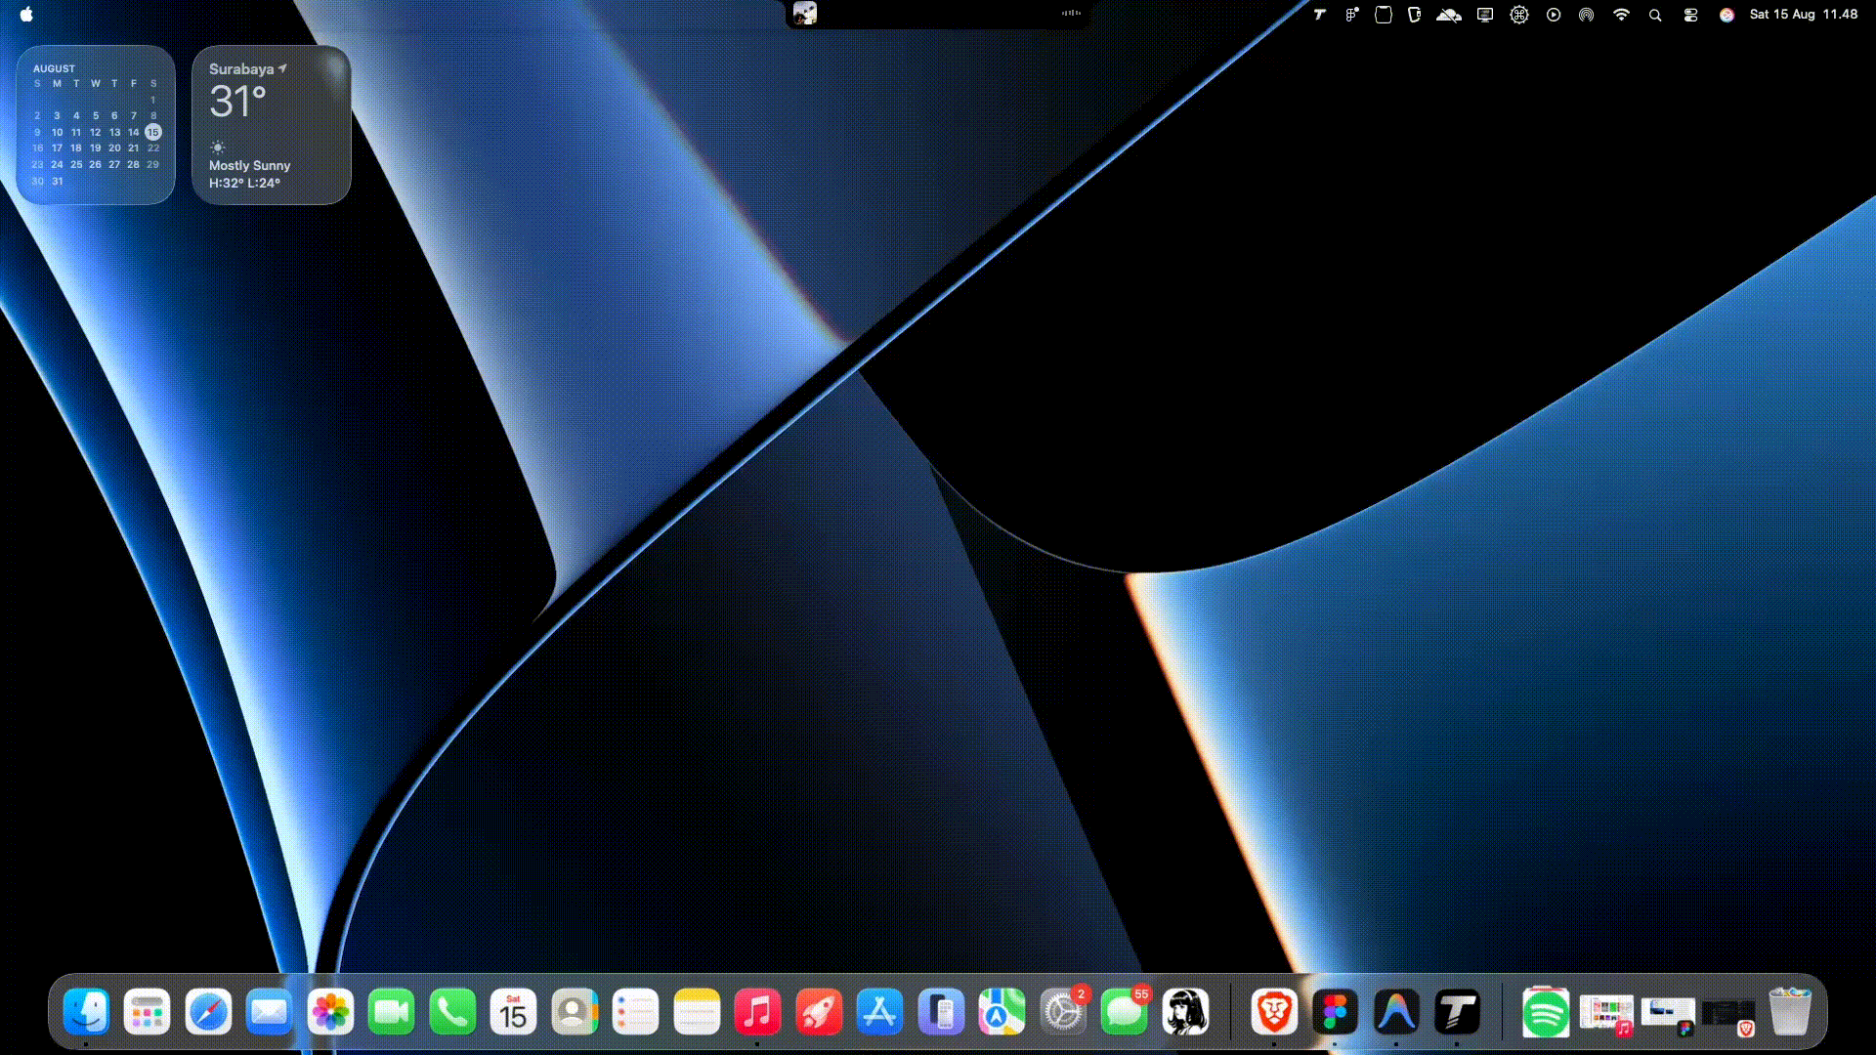This screenshot has height=1055, width=1876.
Task: Open Reminders app in the Dock
Action: 635,1012
